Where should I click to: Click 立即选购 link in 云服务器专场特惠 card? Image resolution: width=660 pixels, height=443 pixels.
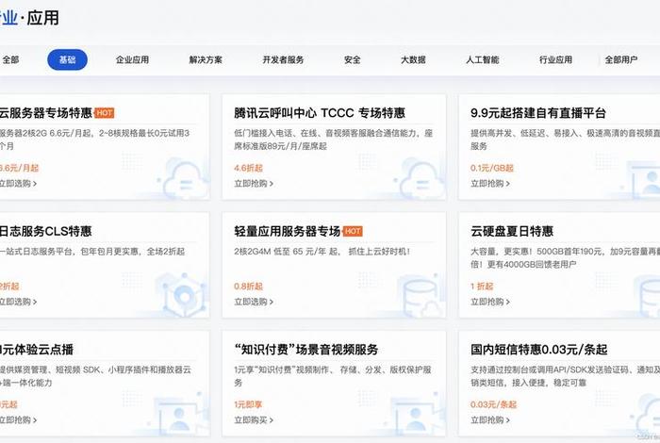(x=18, y=184)
